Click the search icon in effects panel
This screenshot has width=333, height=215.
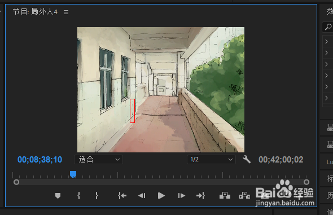[328, 27]
